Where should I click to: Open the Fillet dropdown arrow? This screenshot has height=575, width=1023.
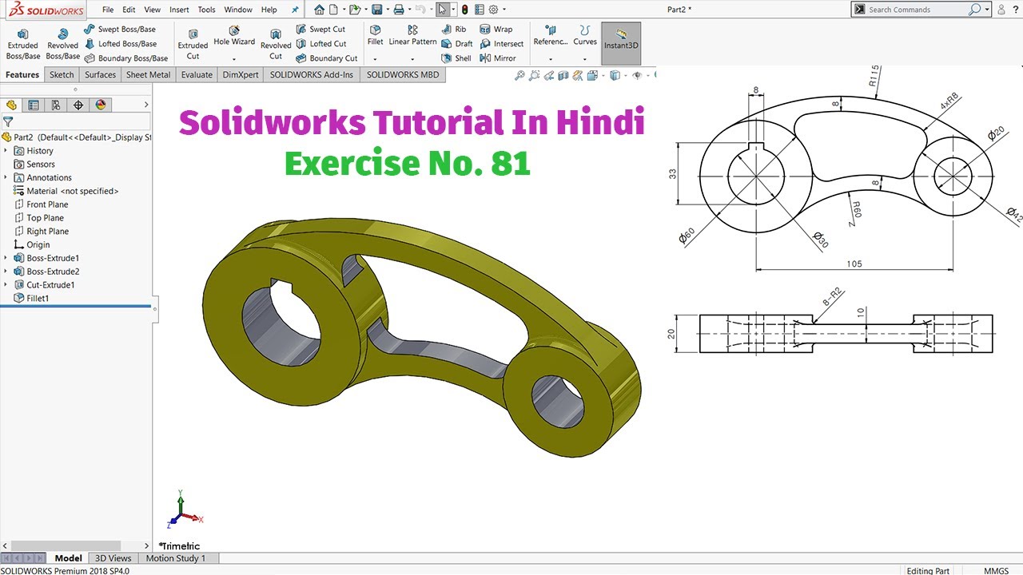[x=376, y=58]
